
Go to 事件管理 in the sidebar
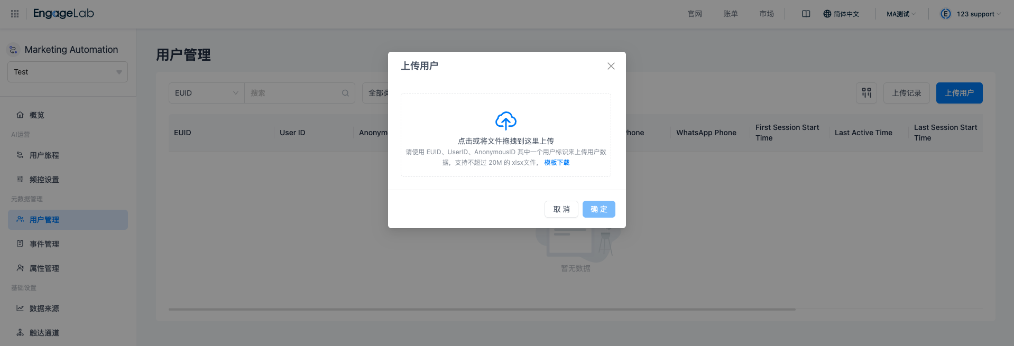point(44,244)
